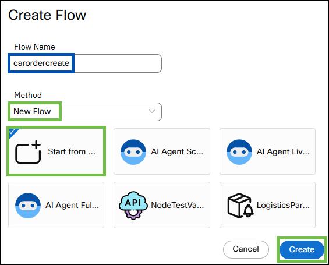Pick the AI Agent Ful... template
The image size is (329, 265).
[56, 205]
